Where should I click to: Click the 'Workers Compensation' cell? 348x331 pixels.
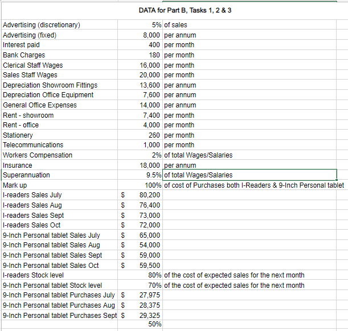59,155
